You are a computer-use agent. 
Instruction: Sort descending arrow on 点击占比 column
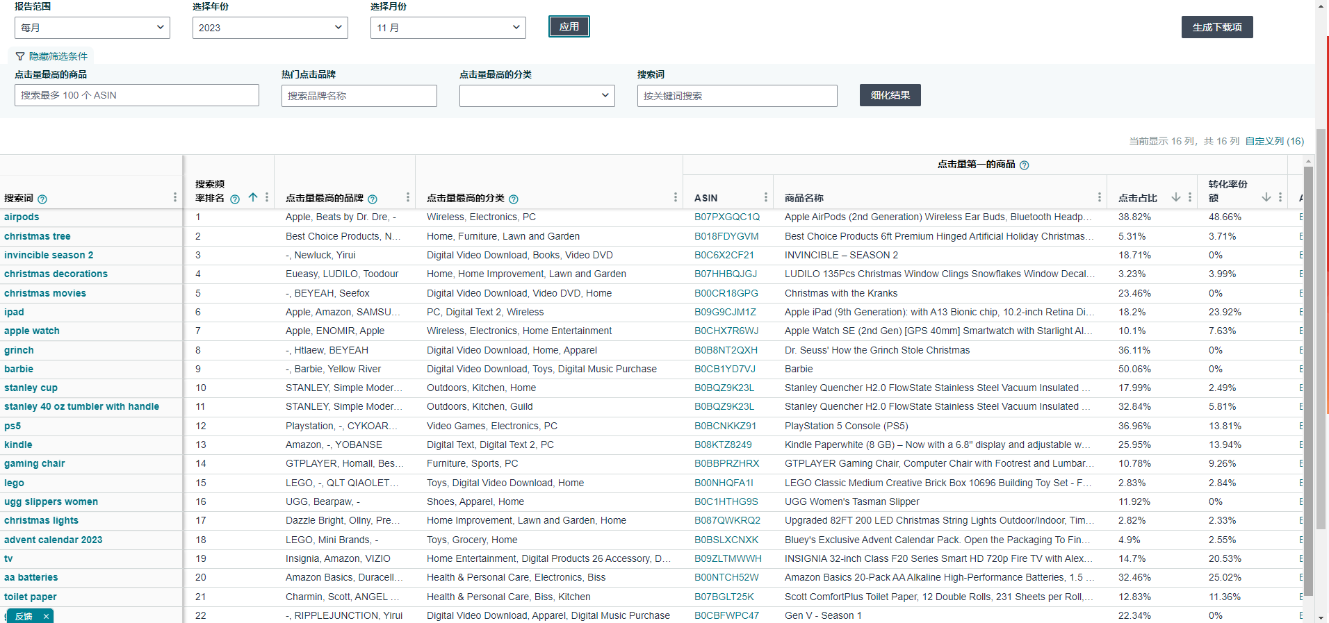click(1176, 198)
